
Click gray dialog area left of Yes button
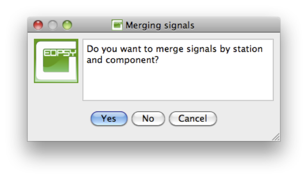pos(60,119)
